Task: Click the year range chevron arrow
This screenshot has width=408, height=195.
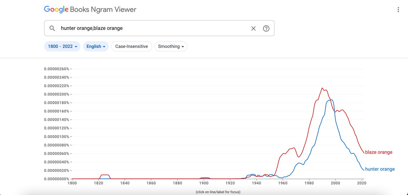Action: click(76, 46)
